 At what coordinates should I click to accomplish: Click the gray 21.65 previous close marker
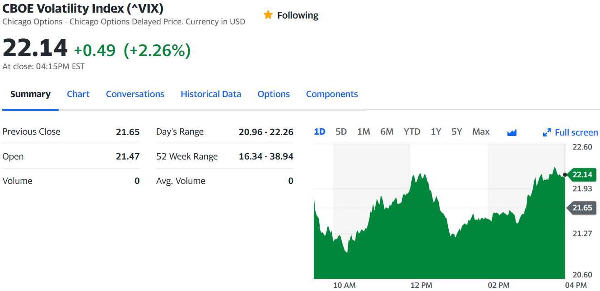coord(581,208)
